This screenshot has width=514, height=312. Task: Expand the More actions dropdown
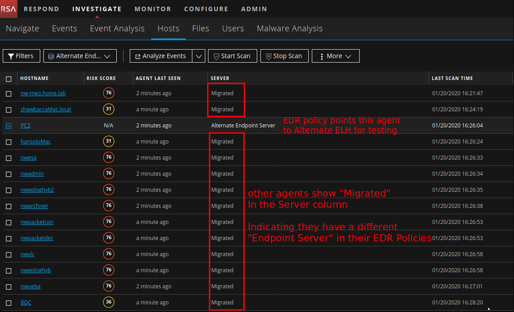point(335,56)
